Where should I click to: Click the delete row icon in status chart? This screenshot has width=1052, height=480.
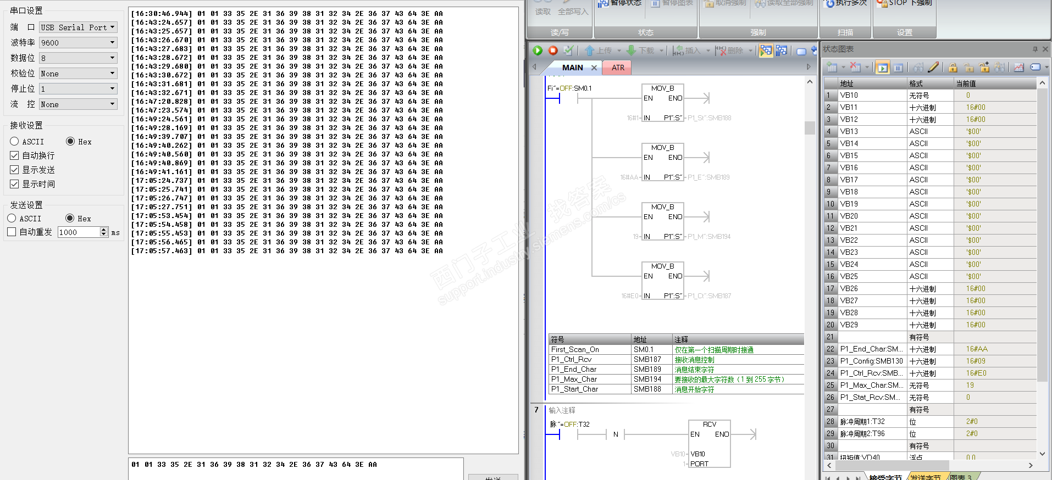click(855, 68)
